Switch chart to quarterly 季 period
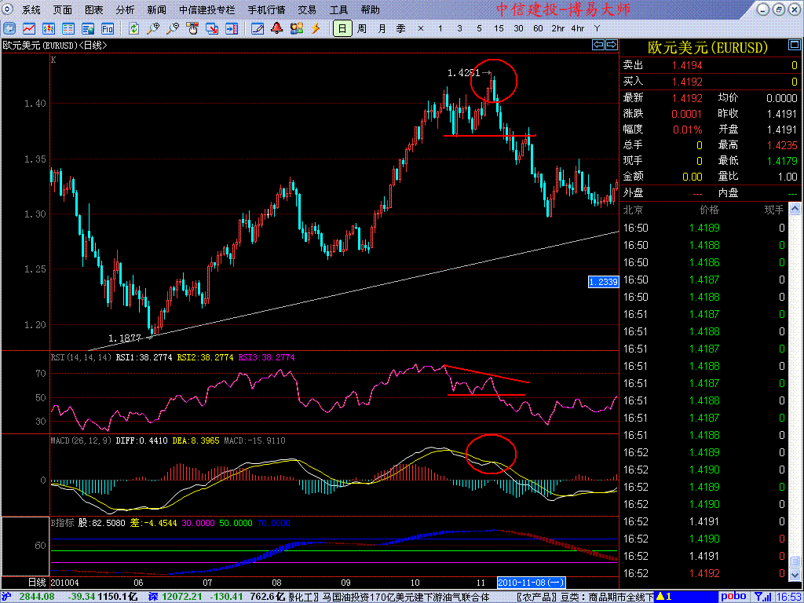The height and width of the screenshot is (603, 804). pyautogui.click(x=401, y=29)
